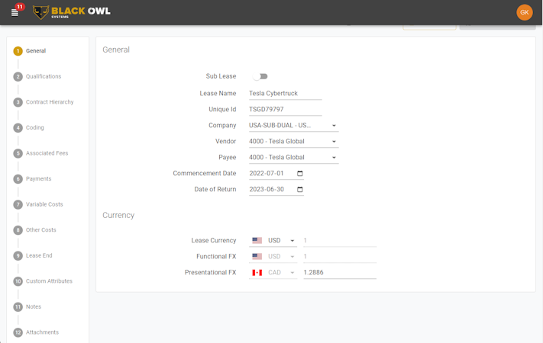Click the step 7 Variable Costs circle icon
This screenshot has height=343, width=543.
pyautogui.click(x=18, y=204)
